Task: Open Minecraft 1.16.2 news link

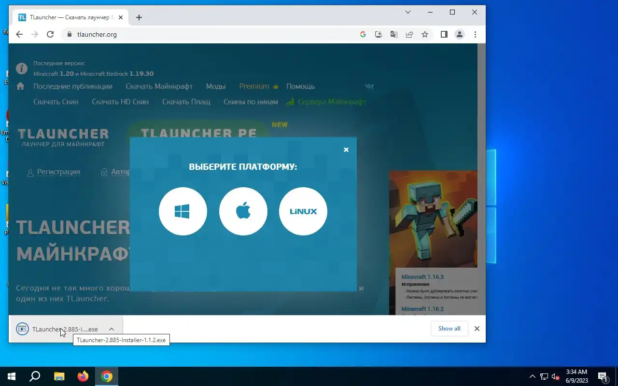Action: pos(422,309)
